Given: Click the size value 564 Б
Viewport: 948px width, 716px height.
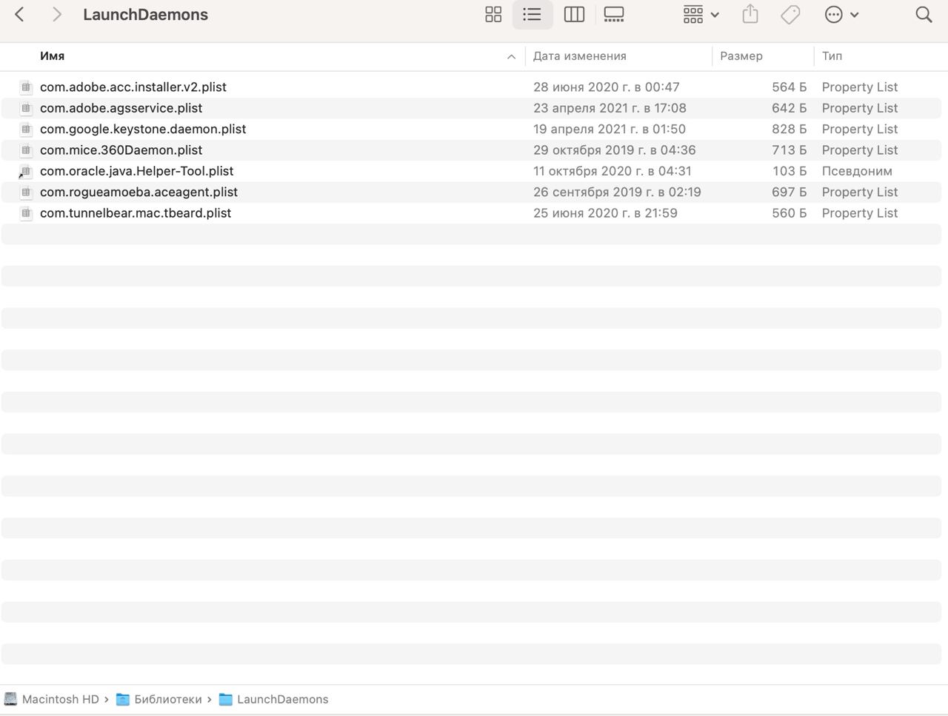Looking at the screenshot, I should tap(789, 87).
